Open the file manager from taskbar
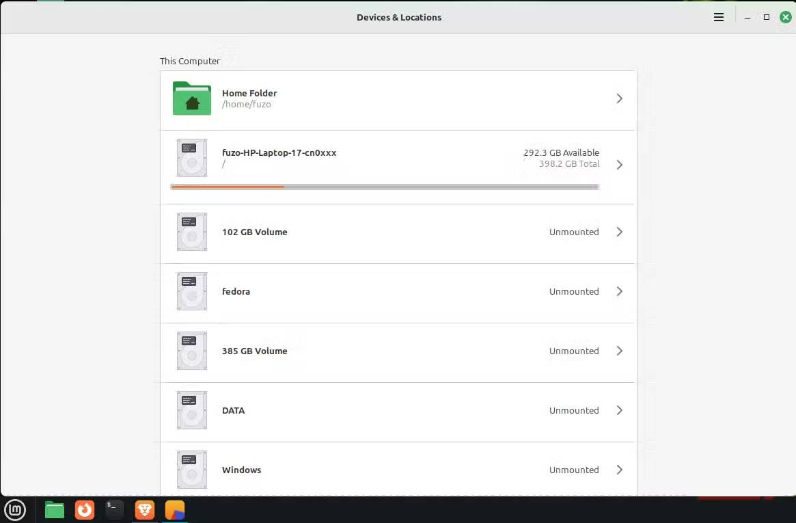Screen dimensions: 796x523 coord(54,509)
